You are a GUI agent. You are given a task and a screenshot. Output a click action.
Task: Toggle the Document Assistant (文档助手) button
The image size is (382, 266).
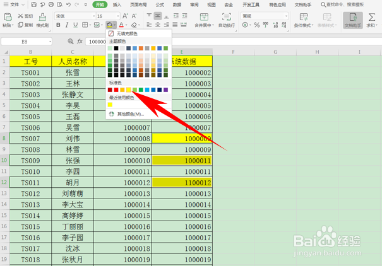(353, 20)
